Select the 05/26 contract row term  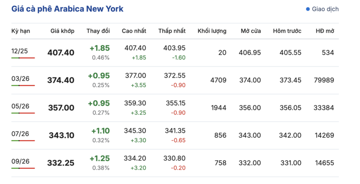pyautogui.click(x=20, y=106)
